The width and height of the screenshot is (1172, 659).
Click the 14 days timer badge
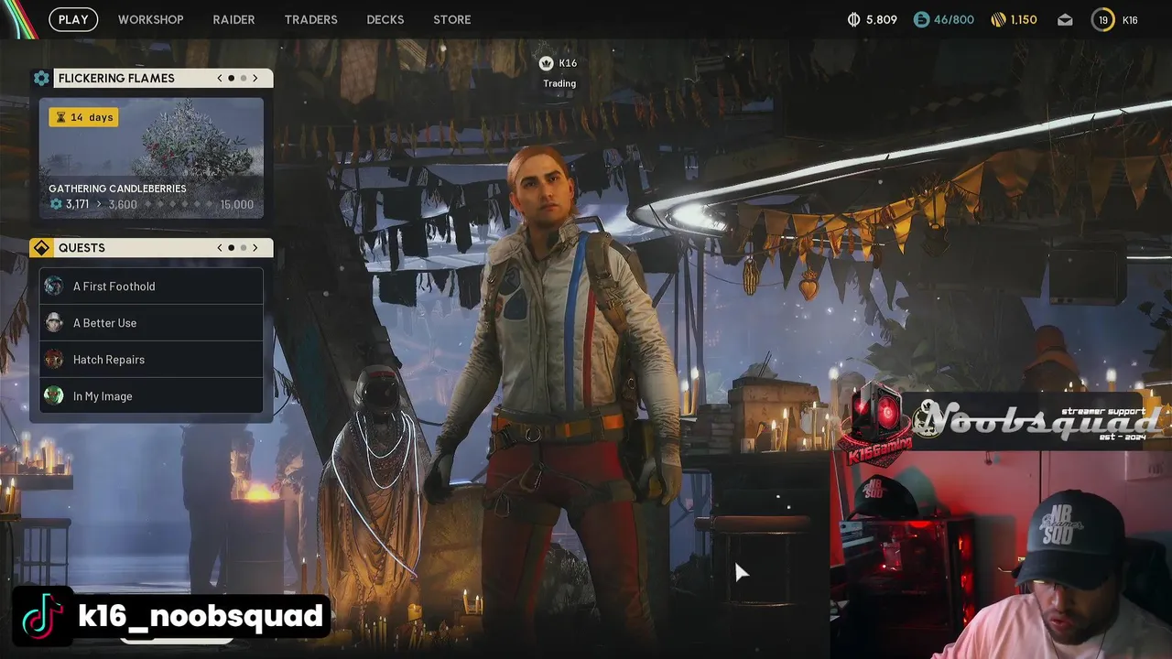[x=83, y=117]
